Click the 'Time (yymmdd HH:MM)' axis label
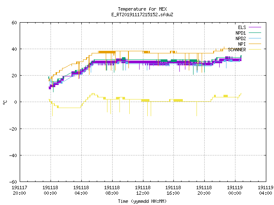Viewport: 274px width, 205px height. [x=142, y=201]
